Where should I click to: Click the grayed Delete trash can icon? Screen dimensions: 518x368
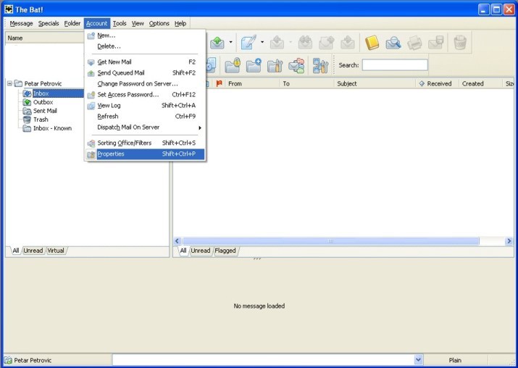(460, 43)
